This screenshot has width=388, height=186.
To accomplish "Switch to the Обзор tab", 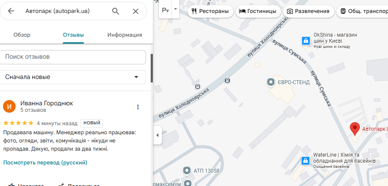I will (22, 35).
